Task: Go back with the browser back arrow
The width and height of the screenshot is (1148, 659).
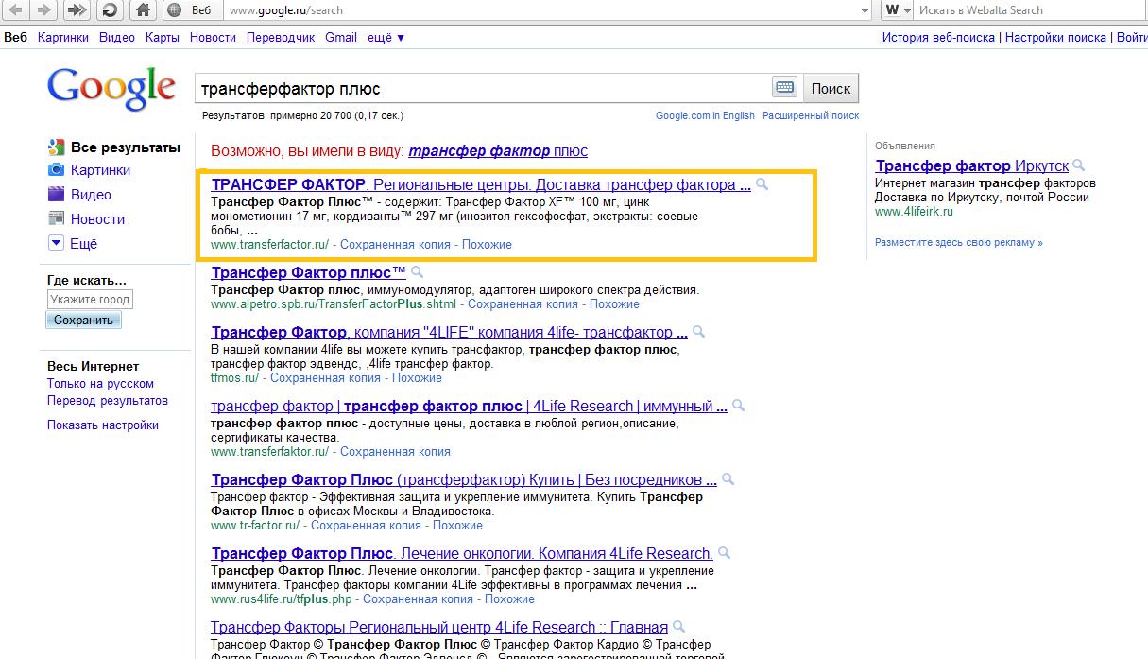Action: pyautogui.click(x=15, y=10)
